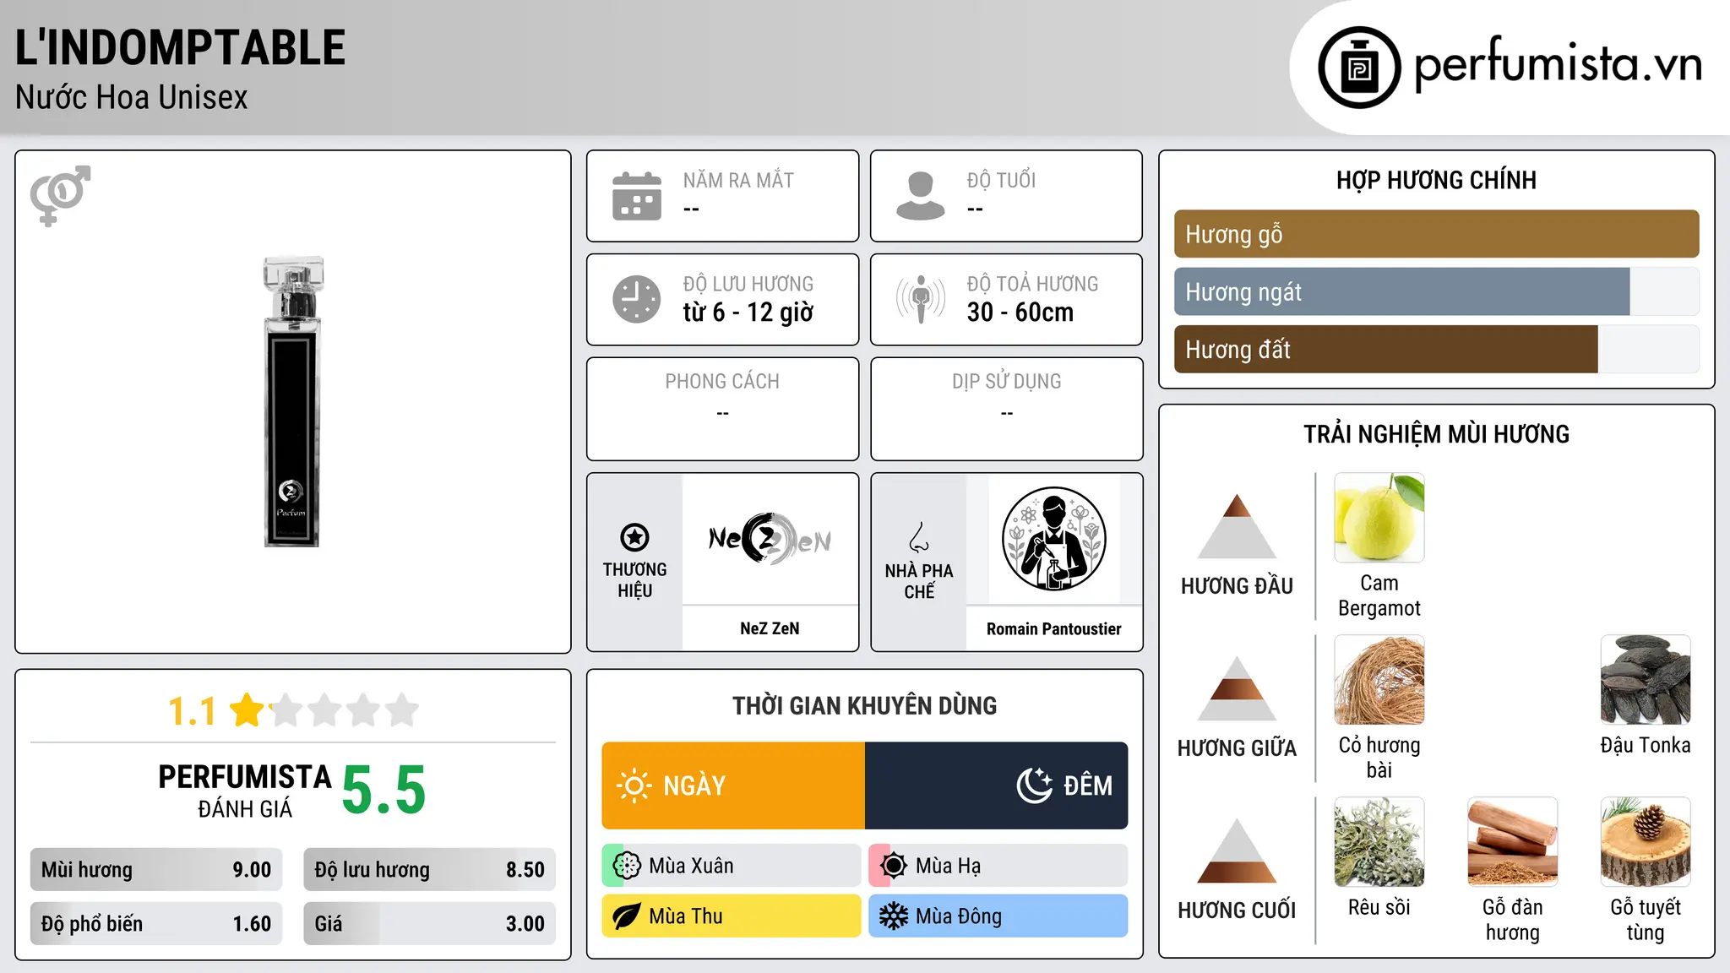Click the green 5.5 Perfumista score
Image resolution: width=1730 pixels, height=973 pixels.
[384, 791]
